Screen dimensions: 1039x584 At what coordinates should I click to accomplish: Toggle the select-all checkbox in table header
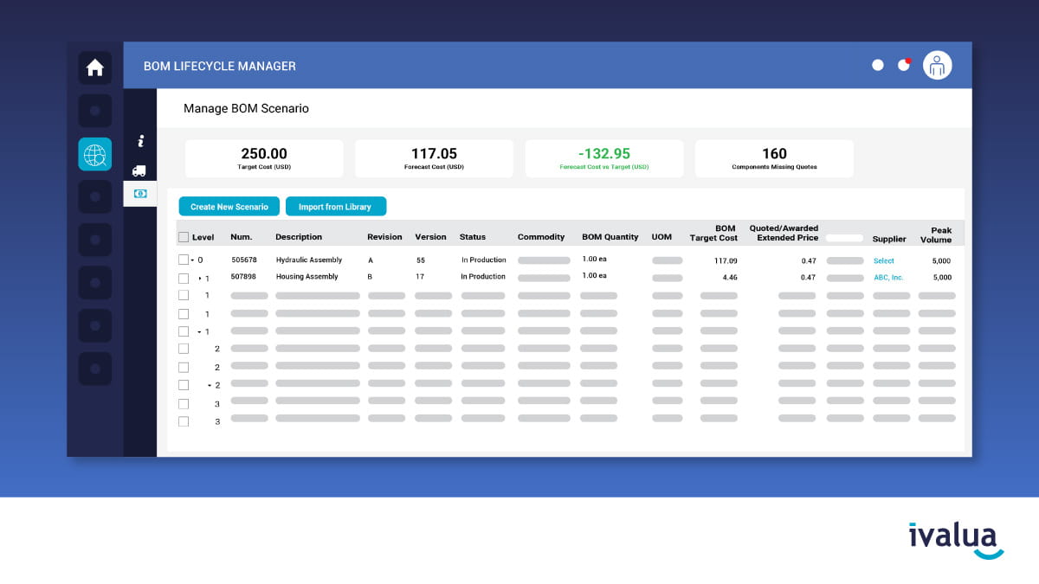coord(183,235)
